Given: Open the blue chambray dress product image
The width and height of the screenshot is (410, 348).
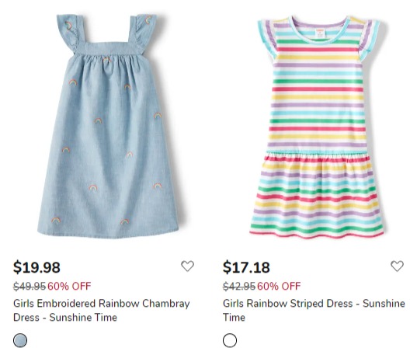Looking at the screenshot, I should 108,126.
